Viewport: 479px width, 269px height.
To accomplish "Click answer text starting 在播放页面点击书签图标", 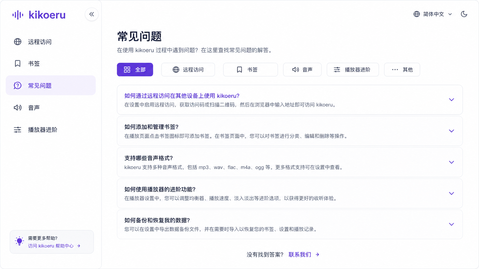I will (x=237, y=136).
